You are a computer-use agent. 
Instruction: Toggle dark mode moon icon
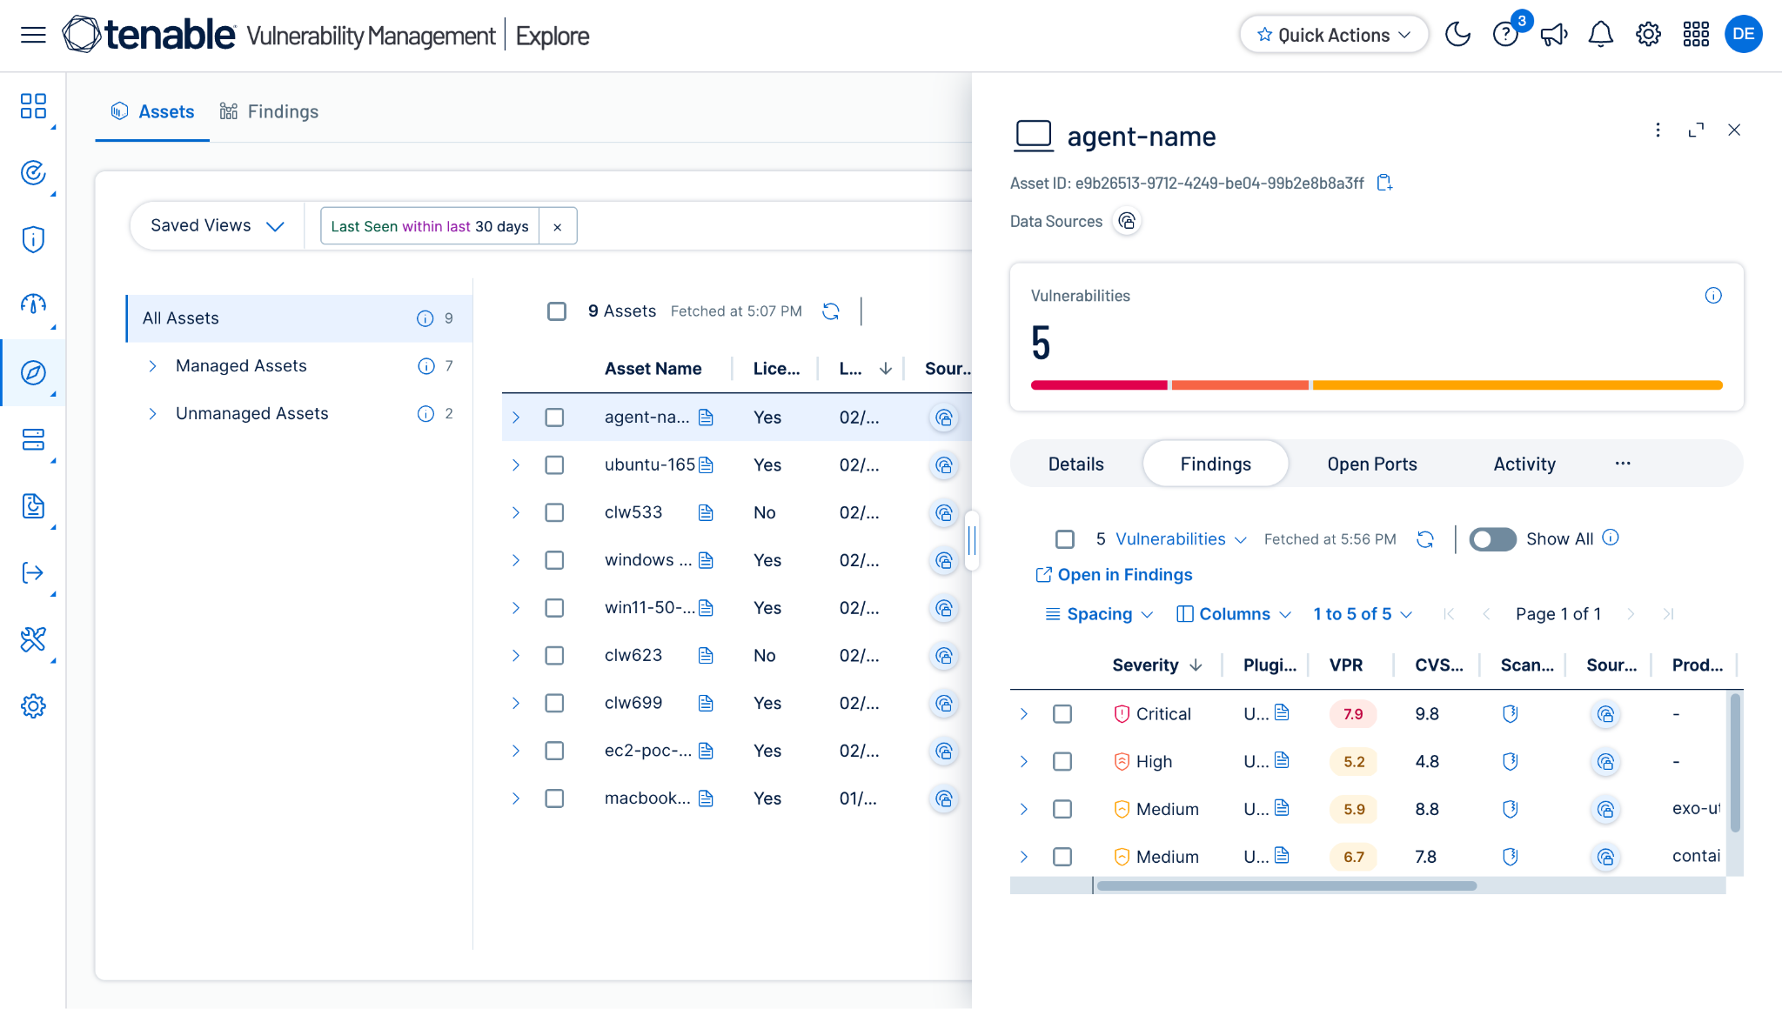pyautogui.click(x=1457, y=35)
